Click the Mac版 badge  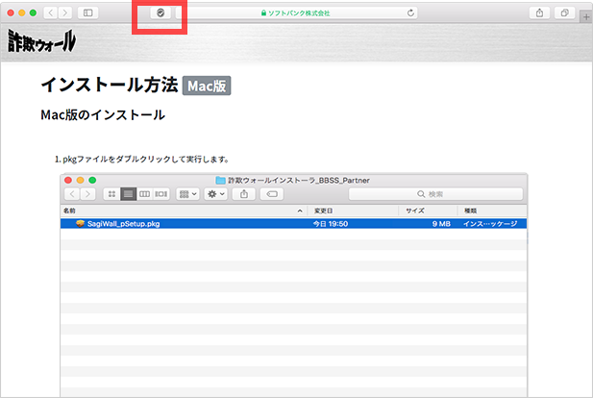click(207, 86)
